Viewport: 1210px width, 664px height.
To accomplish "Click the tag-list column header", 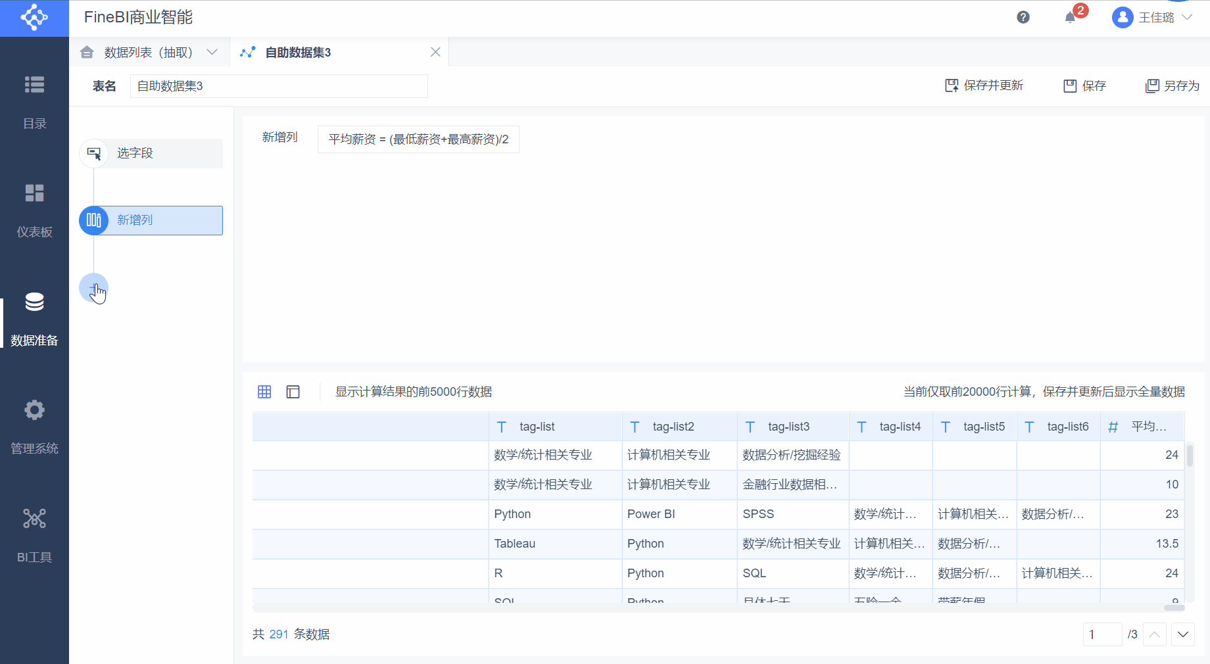I will (x=555, y=427).
